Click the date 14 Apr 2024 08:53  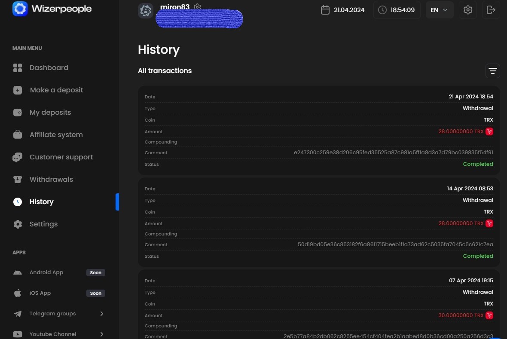pyautogui.click(x=470, y=189)
